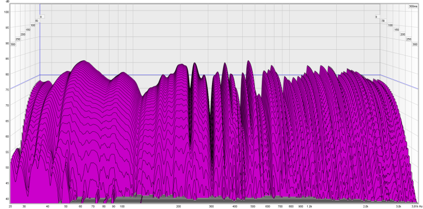The height and width of the screenshot is (209, 423).
Task: Click the 55 dB axis tick label
Action: [x=7, y=152]
